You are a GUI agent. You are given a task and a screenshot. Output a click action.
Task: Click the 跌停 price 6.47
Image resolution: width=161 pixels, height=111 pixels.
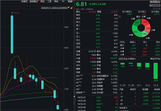click(x=115, y=72)
